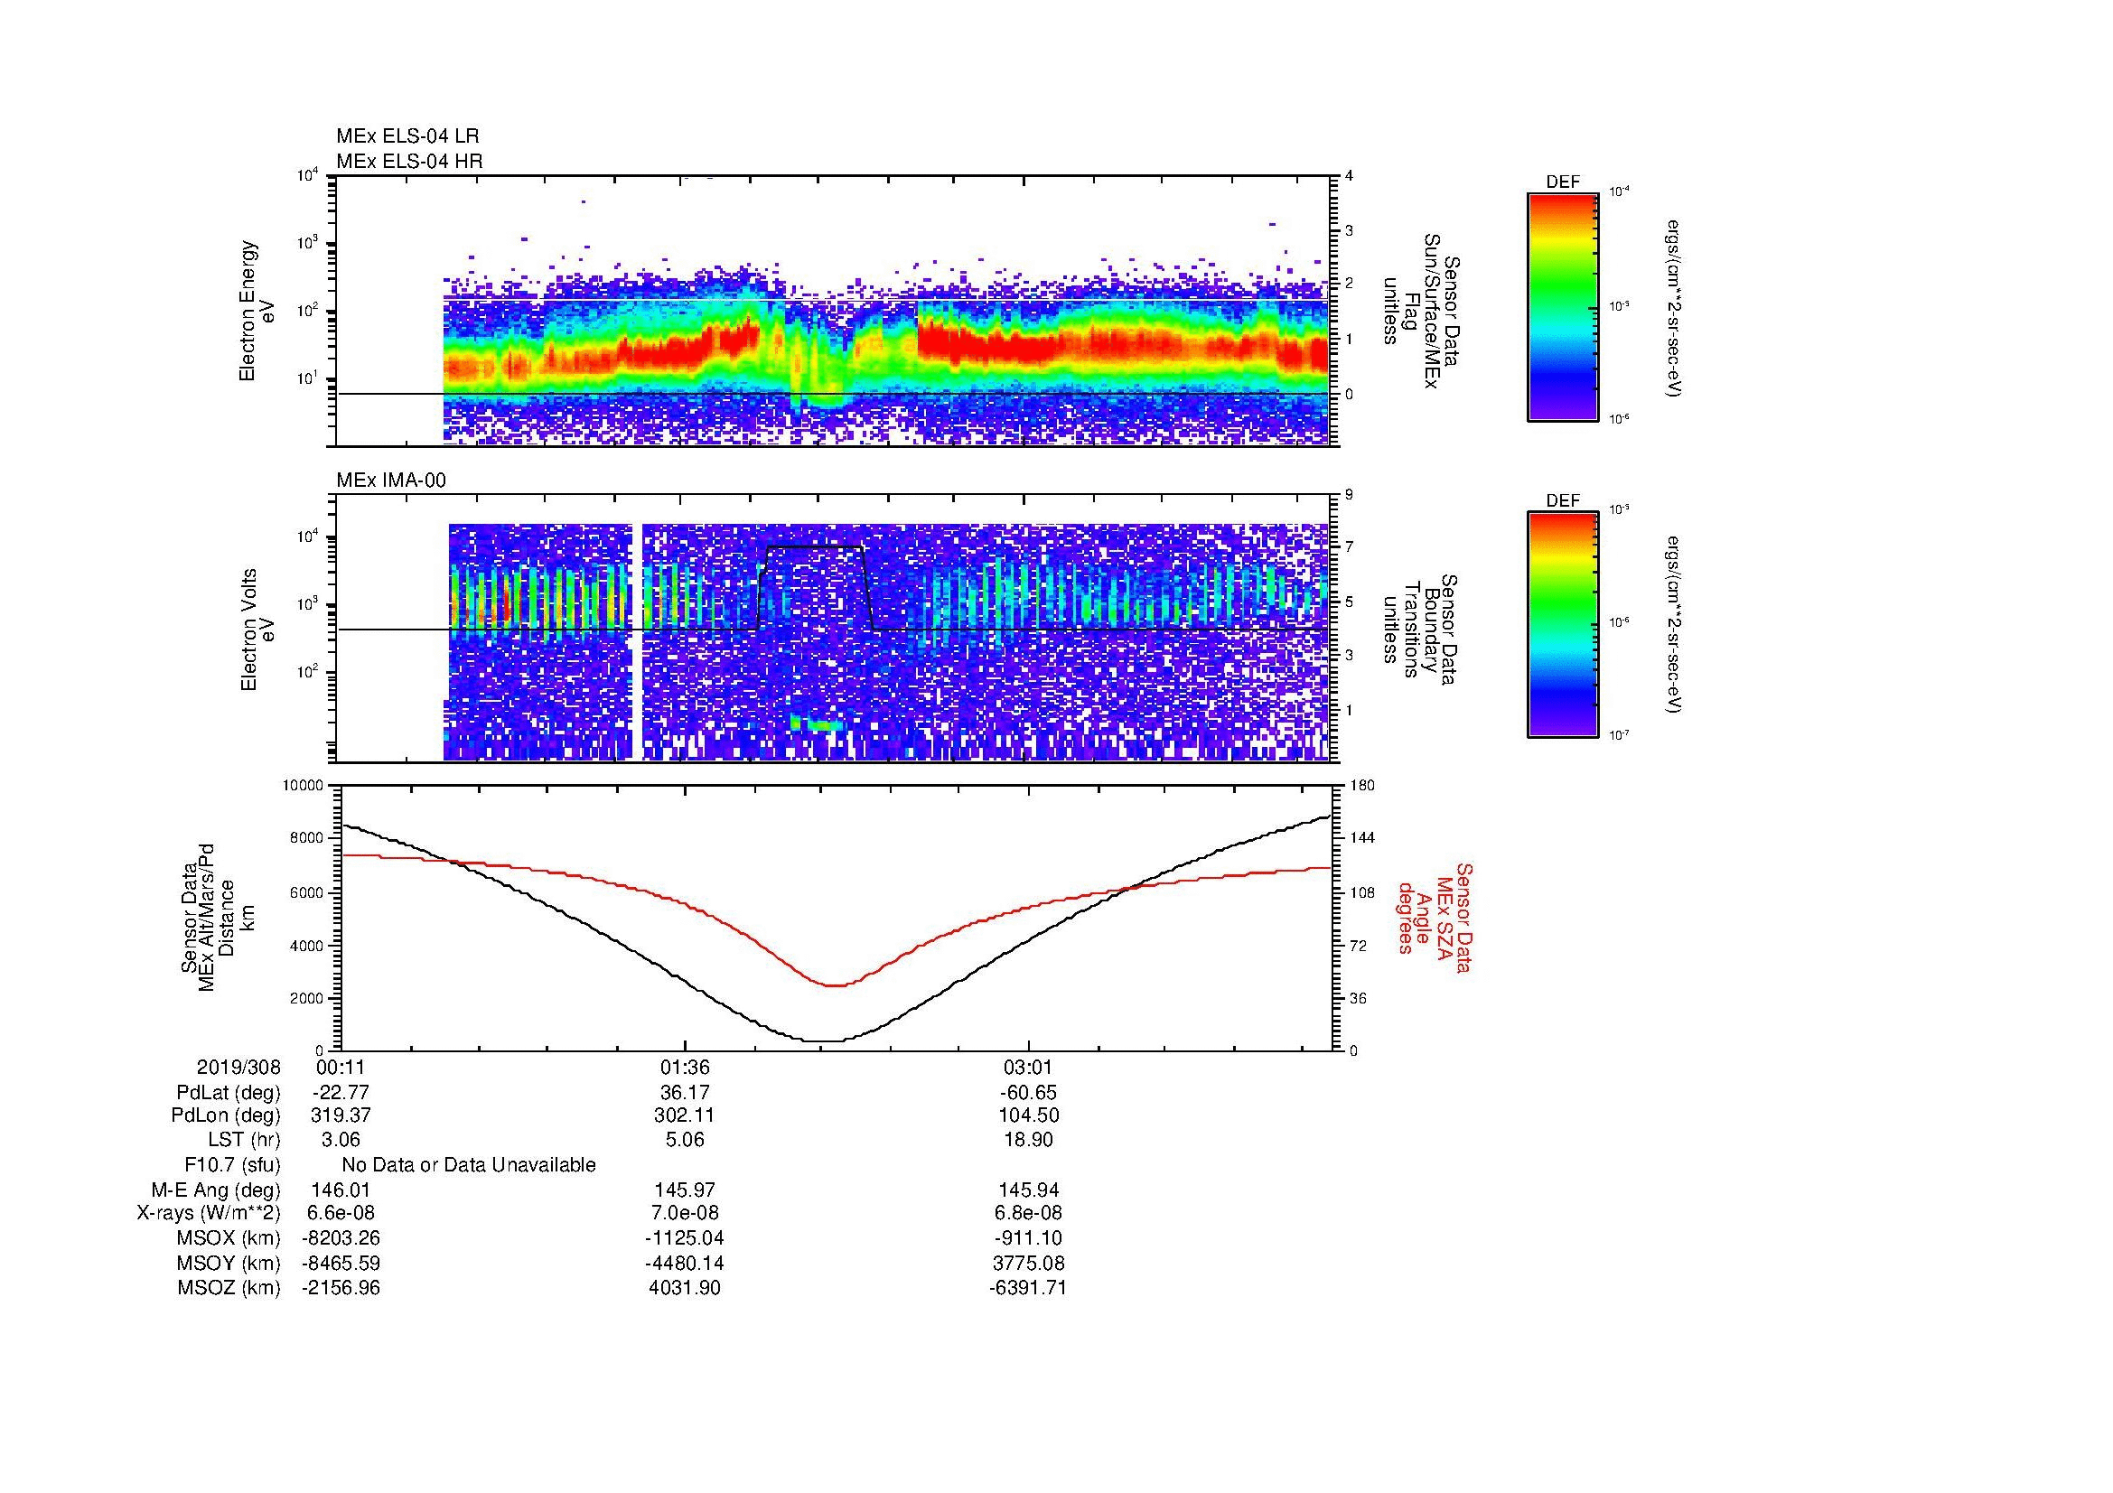Select the M-E Ang (deg) row label
2113x1493 pixels.
pos(215,1190)
